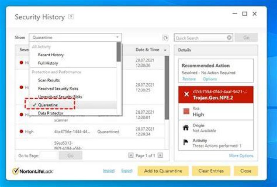Click the Details panel header
The width and height of the screenshot is (277, 187).
click(216, 50)
